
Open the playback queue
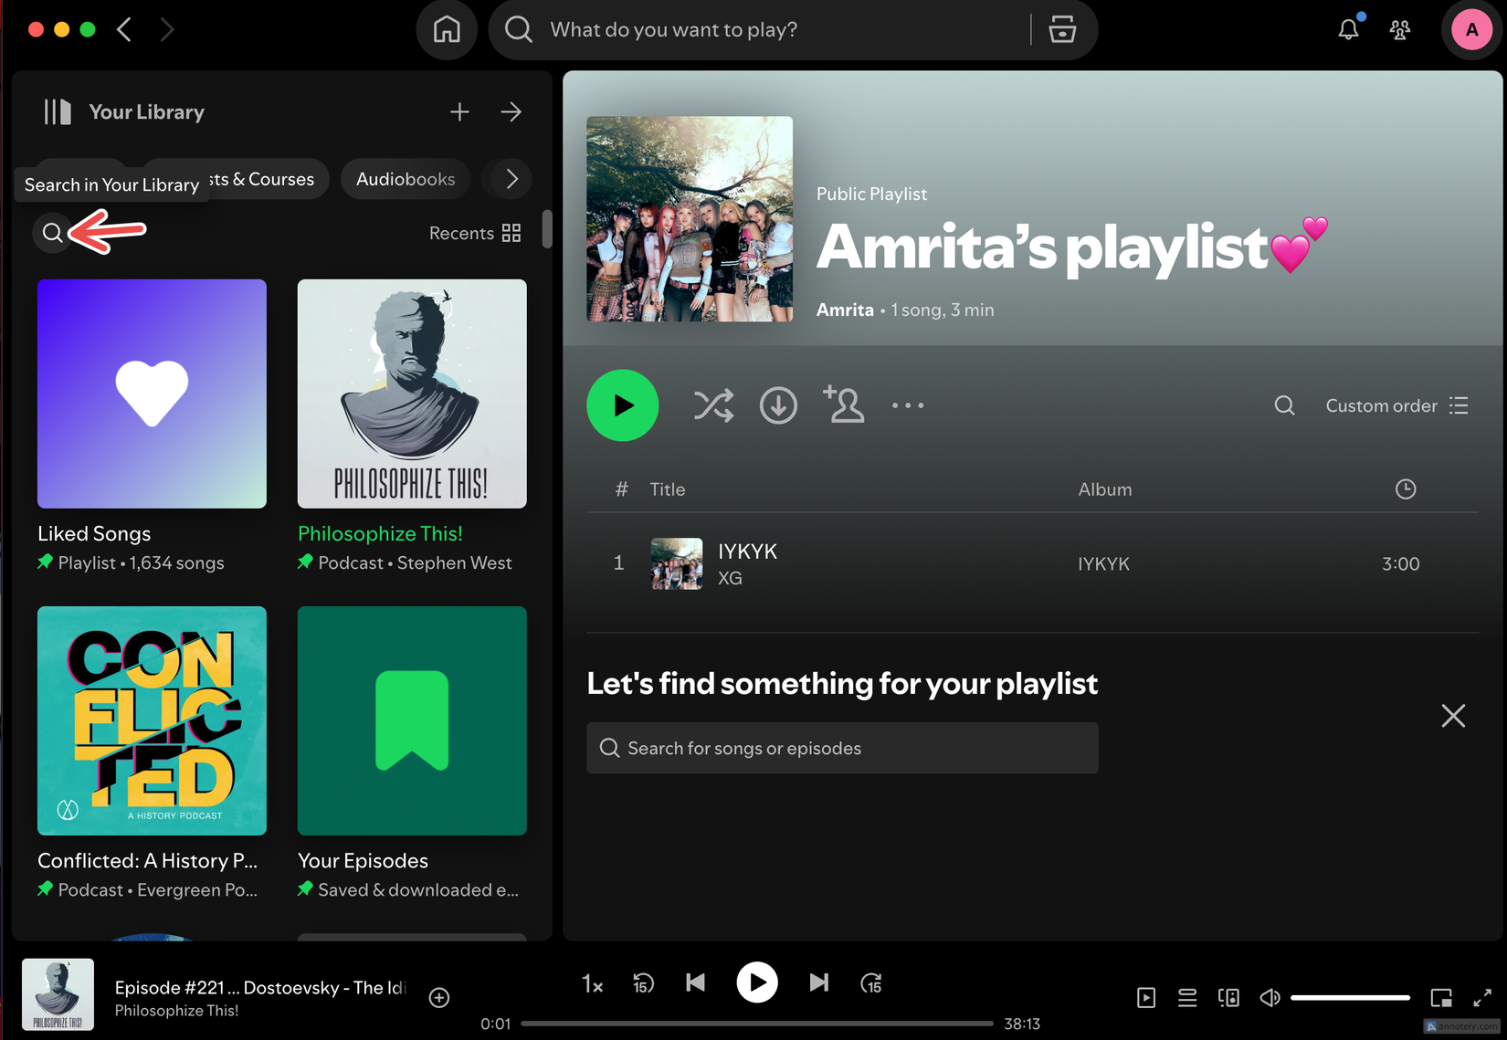pos(1186,997)
